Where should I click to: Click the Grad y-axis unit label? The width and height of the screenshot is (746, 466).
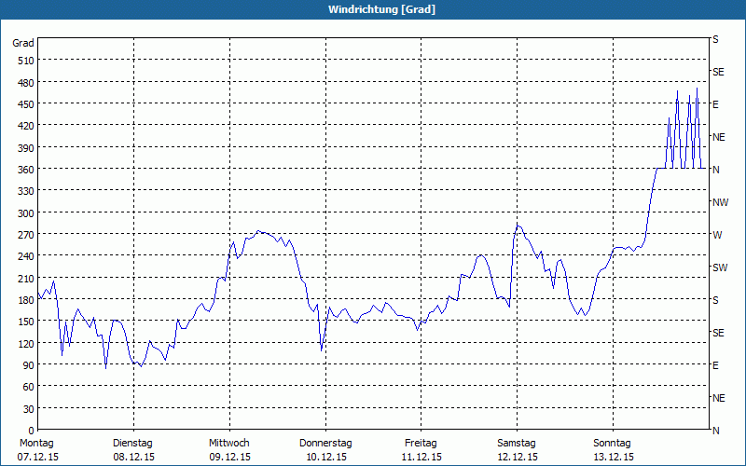(23, 43)
